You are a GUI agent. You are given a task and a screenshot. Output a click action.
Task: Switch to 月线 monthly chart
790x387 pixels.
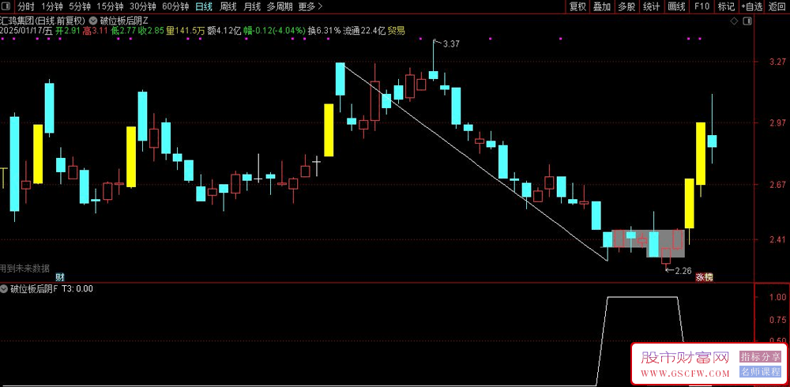(252, 6)
